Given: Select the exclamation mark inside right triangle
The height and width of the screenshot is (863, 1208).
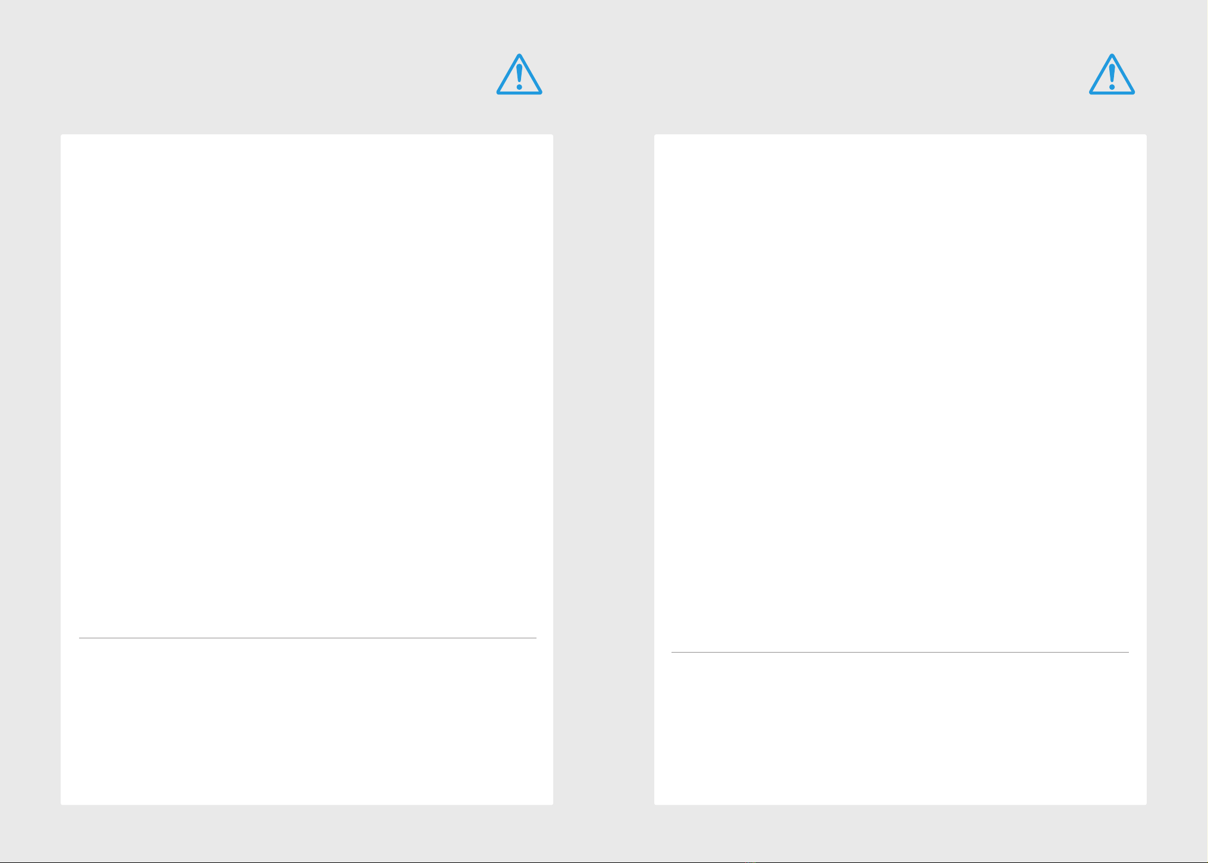Looking at the screenshot, I should coord(1112,77).
